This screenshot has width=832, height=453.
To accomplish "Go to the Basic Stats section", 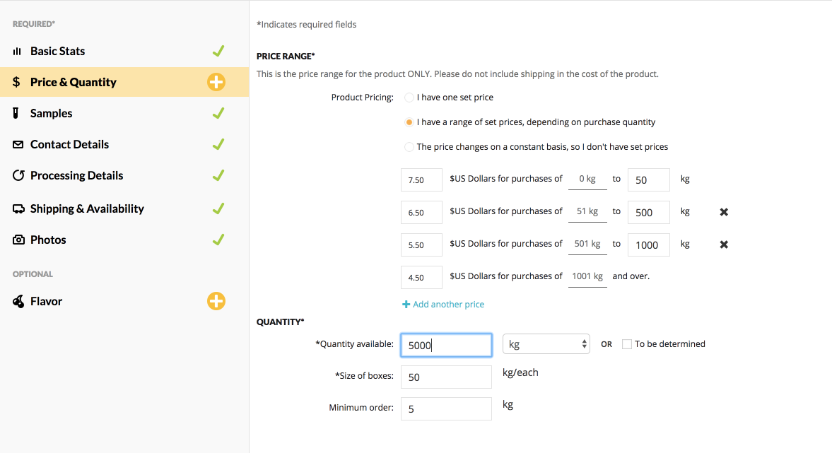I will pyautogui.click(x=57, y=51).
